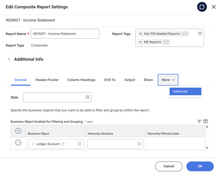The image size is (216, 174).
Task: Switch to the General tab
Action: [x=21, y=80]
